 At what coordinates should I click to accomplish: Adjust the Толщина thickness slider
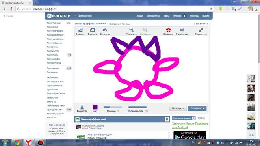[113, 107]
